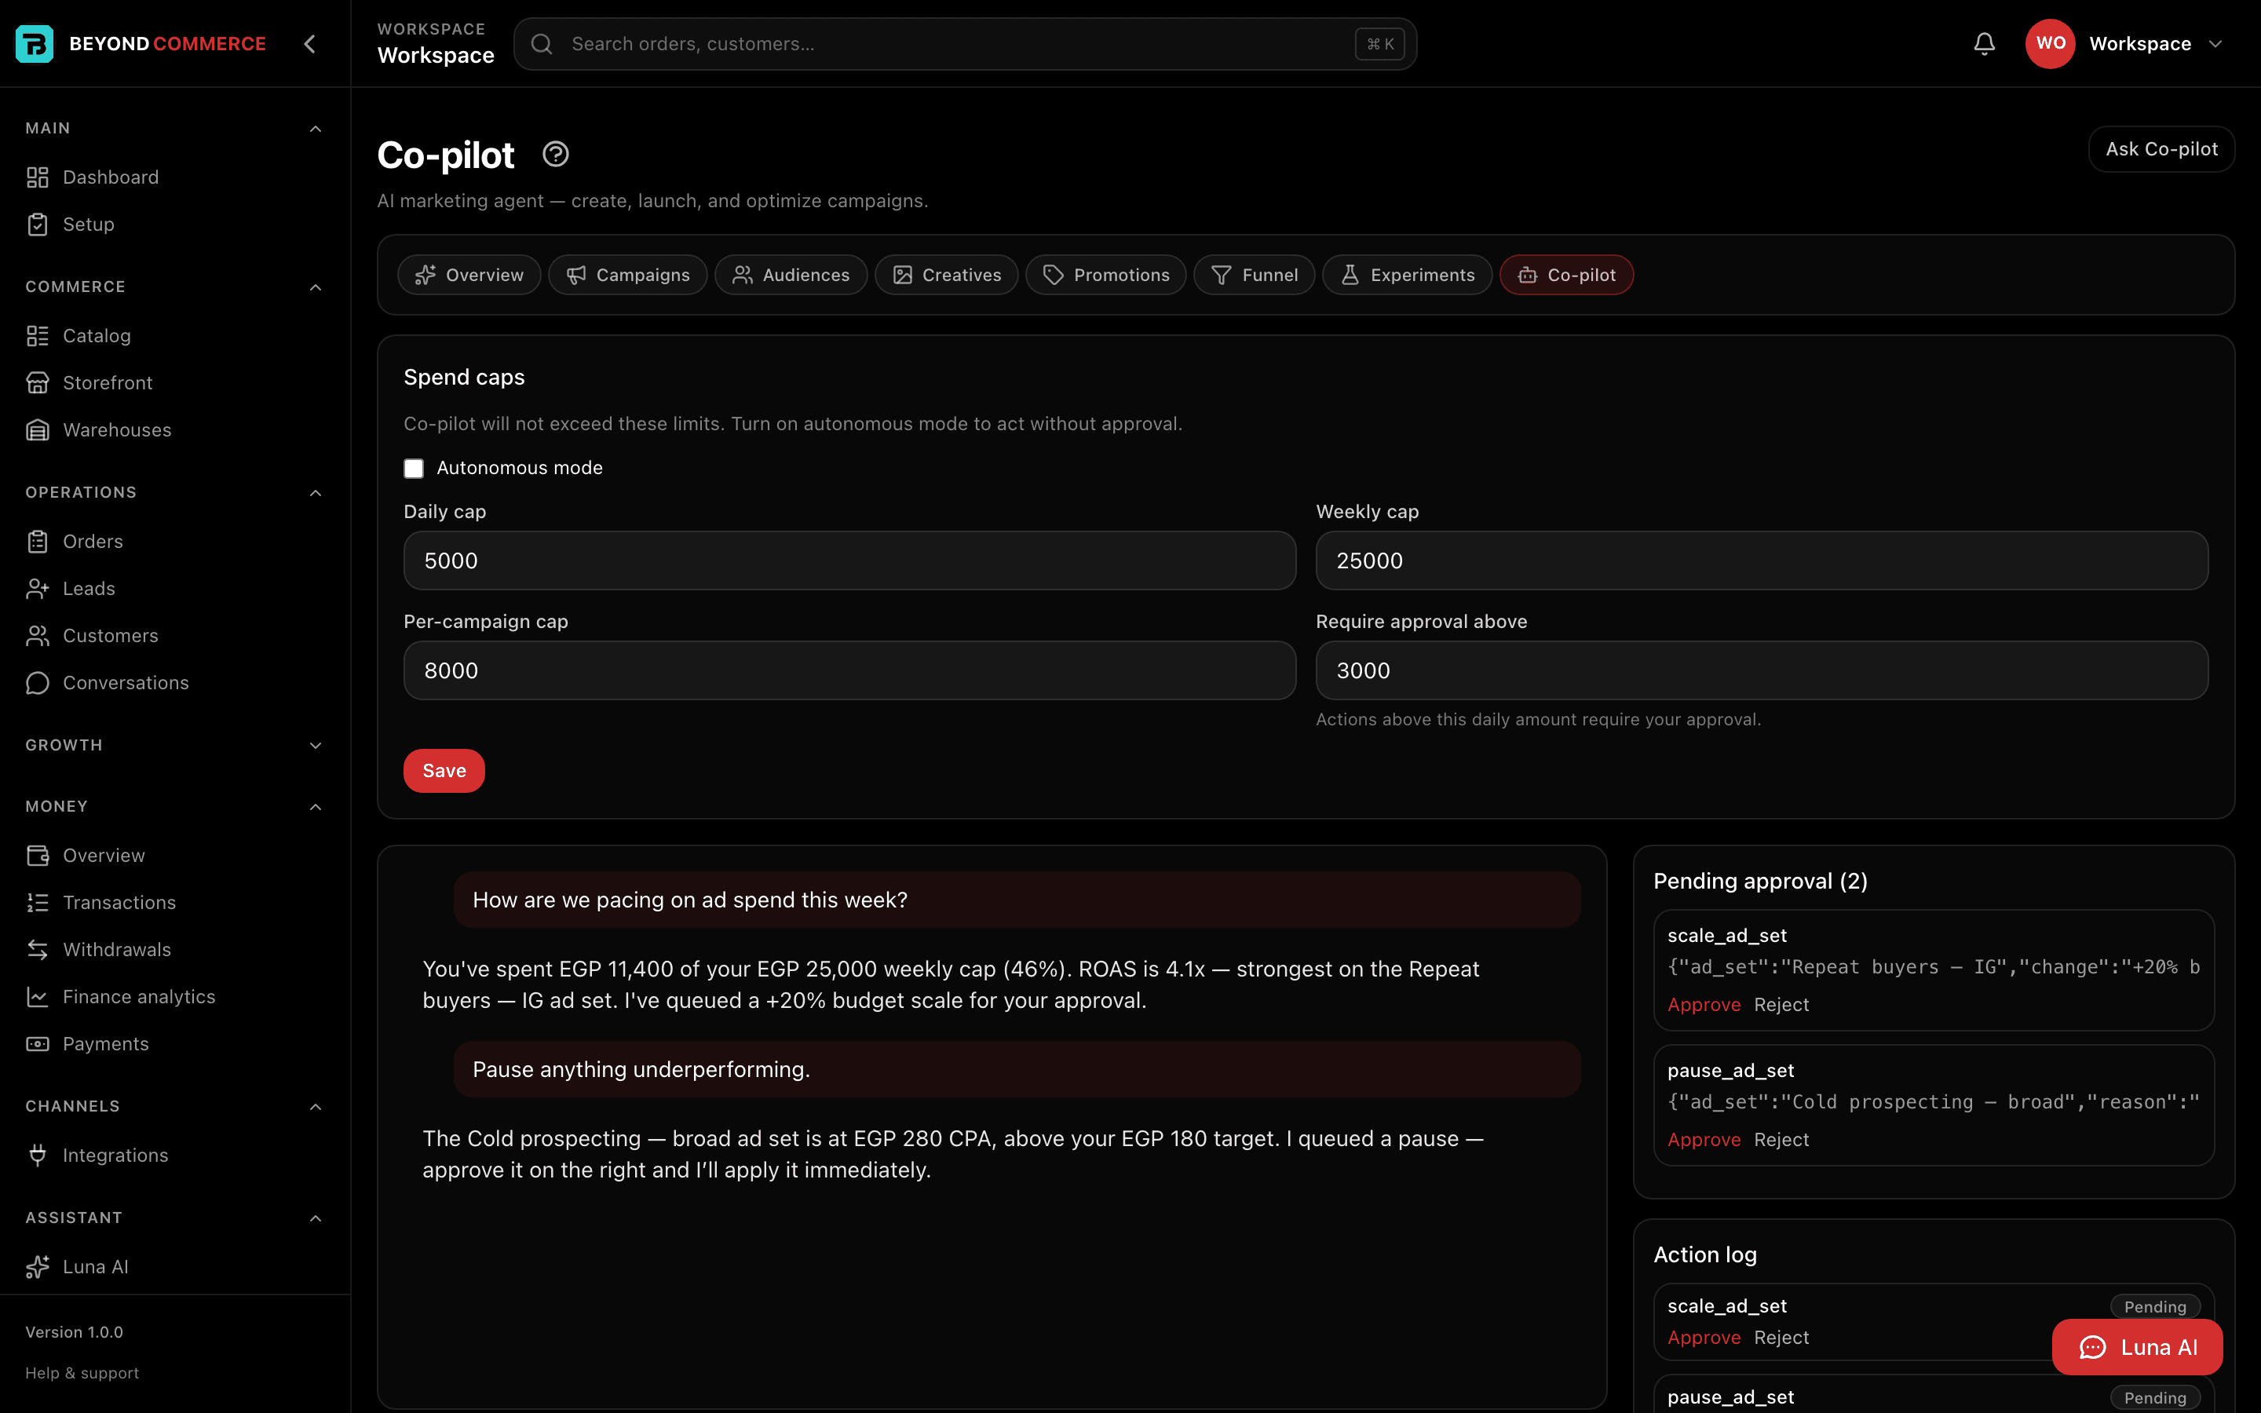The height and width of the screenshot is (1413, 2261).
Task: Switch to the Creatives tab
Action: (947, 275)
